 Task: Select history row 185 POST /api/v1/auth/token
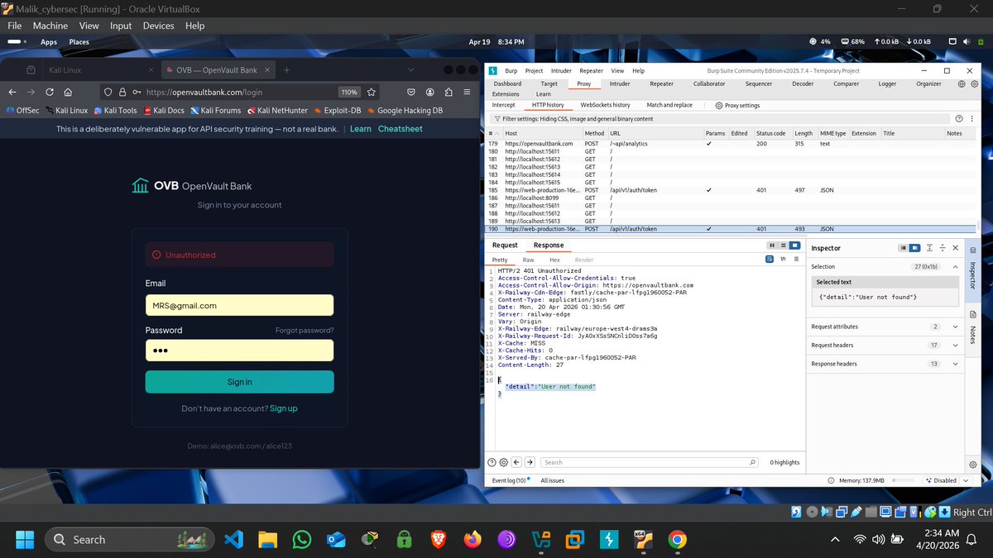coord(730,190)
